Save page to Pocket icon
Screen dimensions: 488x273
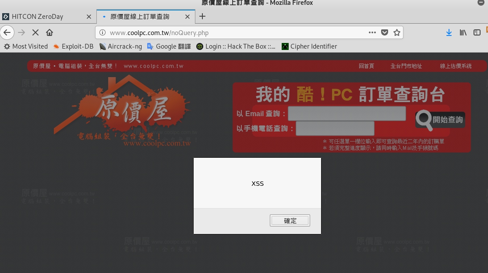point(385,32)
